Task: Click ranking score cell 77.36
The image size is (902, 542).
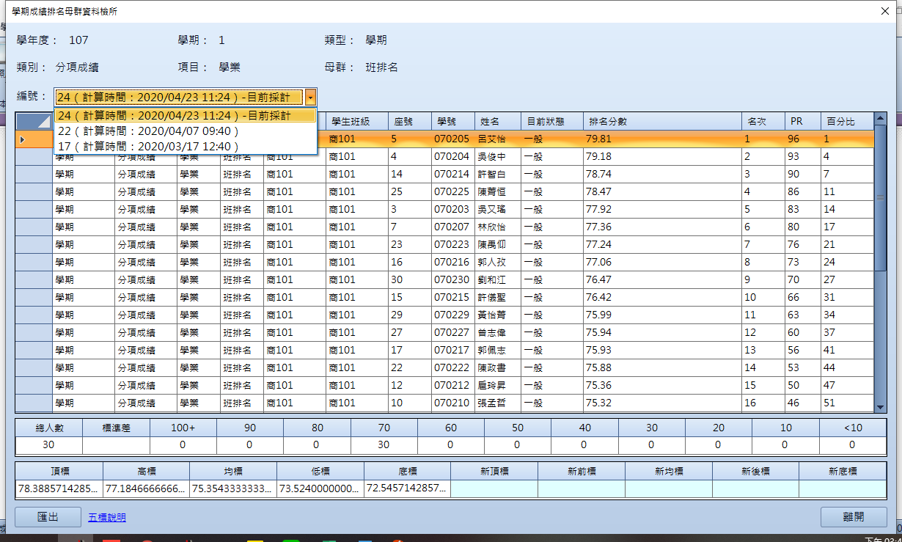Action: pos(662,227)
